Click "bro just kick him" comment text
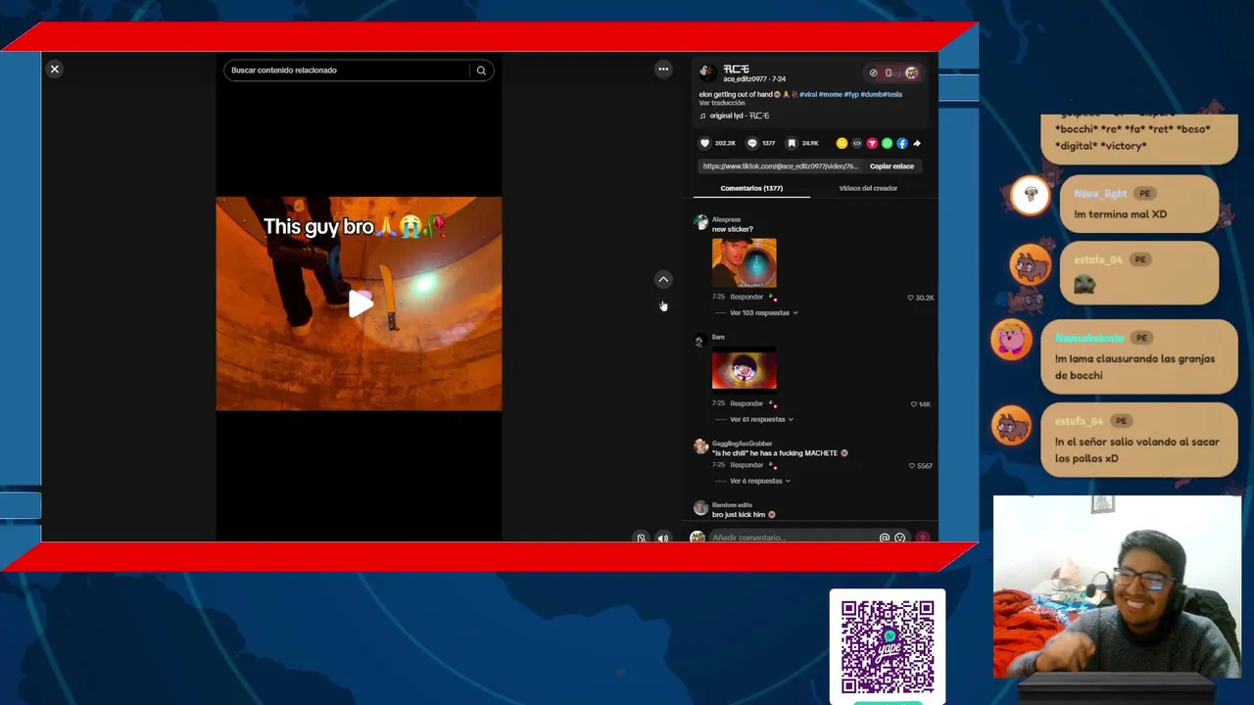This screenshot has width=1254, height=705. [x=739, y=514]
